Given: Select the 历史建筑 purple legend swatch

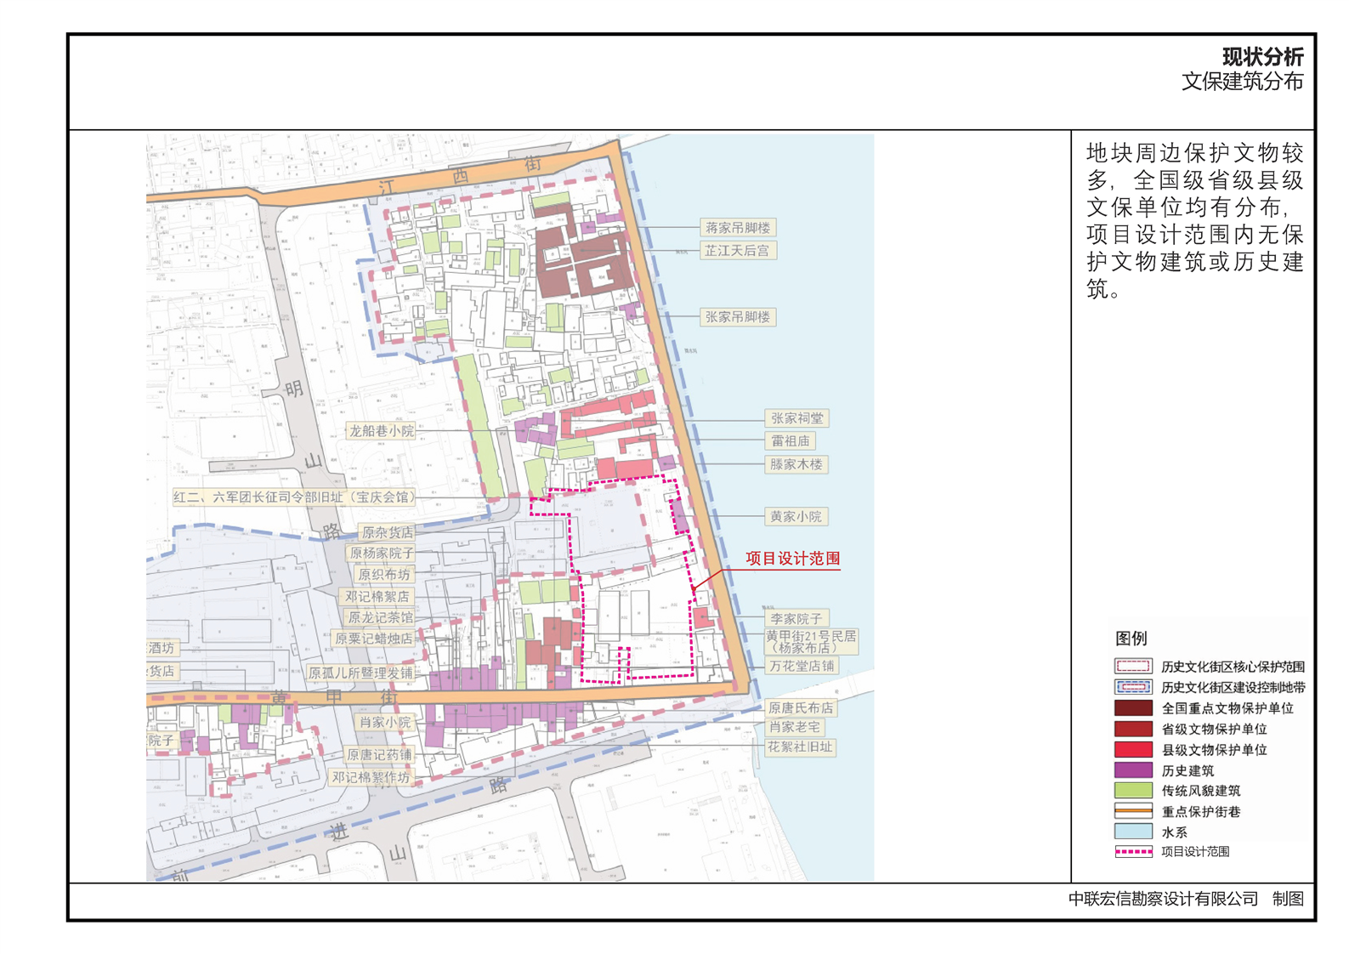Looking at the screenshot, I should (x=1133, y=769).
